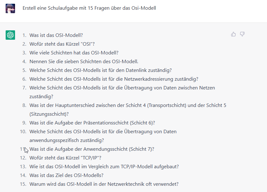Select the line 'Wofür steht das Kürzel "OSI"?'

click(x=62, y=44)
